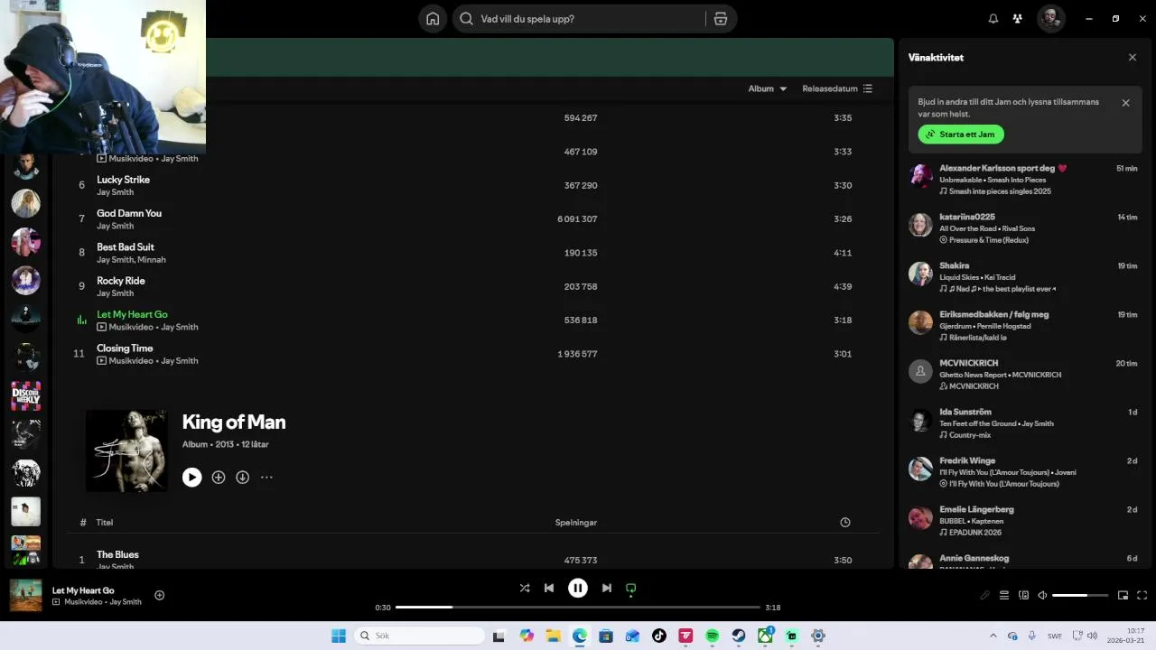This screenshot has width=1156, height=650.
Task: Pause the current song
Action: click(578, 588)
